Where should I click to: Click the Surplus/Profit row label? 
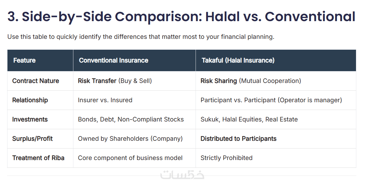coord(32,139)
